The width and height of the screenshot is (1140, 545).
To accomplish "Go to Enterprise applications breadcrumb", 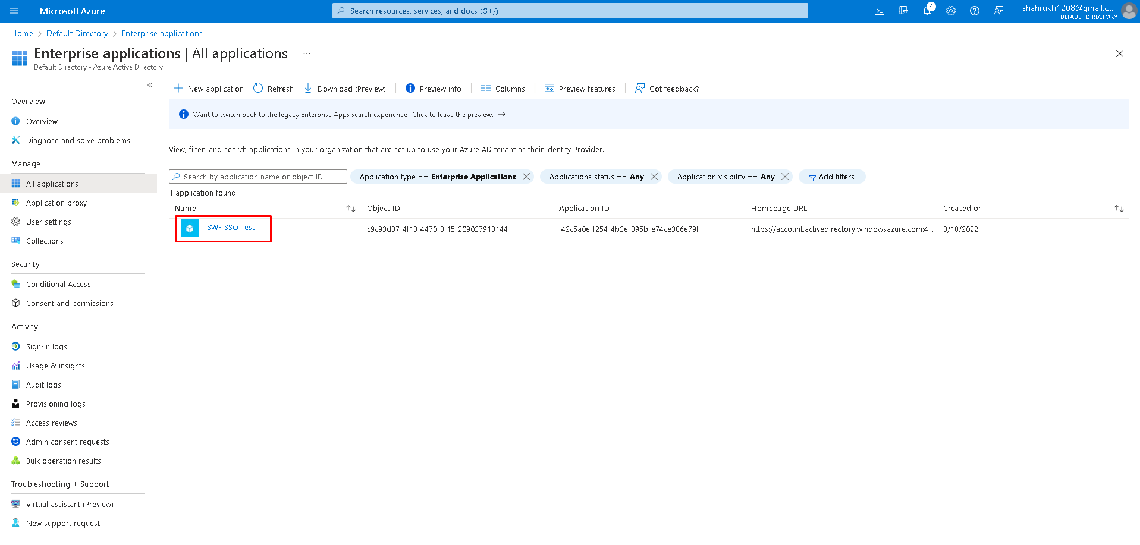I will (162, 33).
